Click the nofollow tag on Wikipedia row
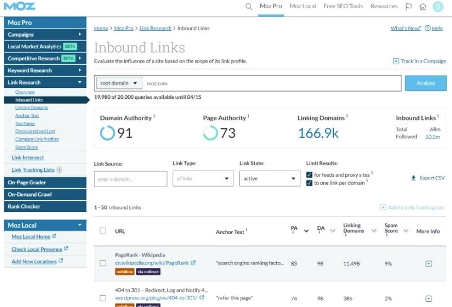The width and height of the screenshot is (452, 307). click(x=125, y=272)
